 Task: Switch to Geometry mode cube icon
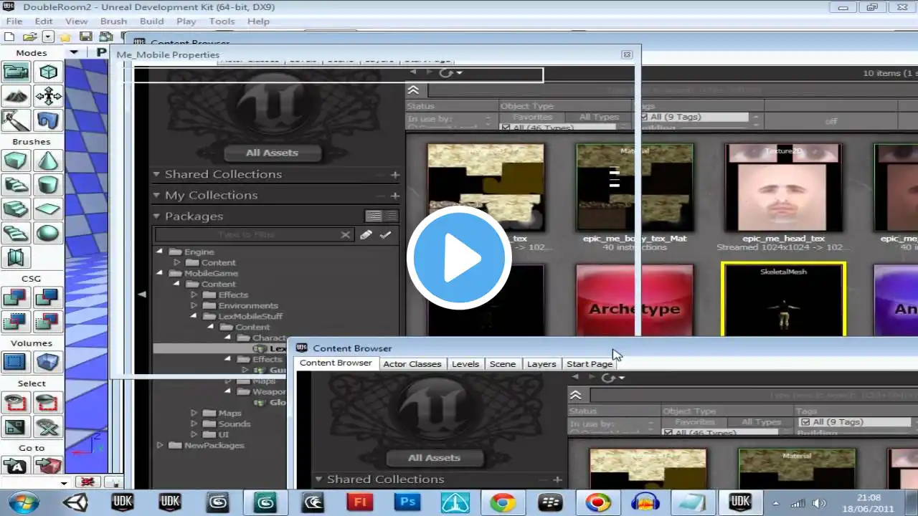(48, 72)
